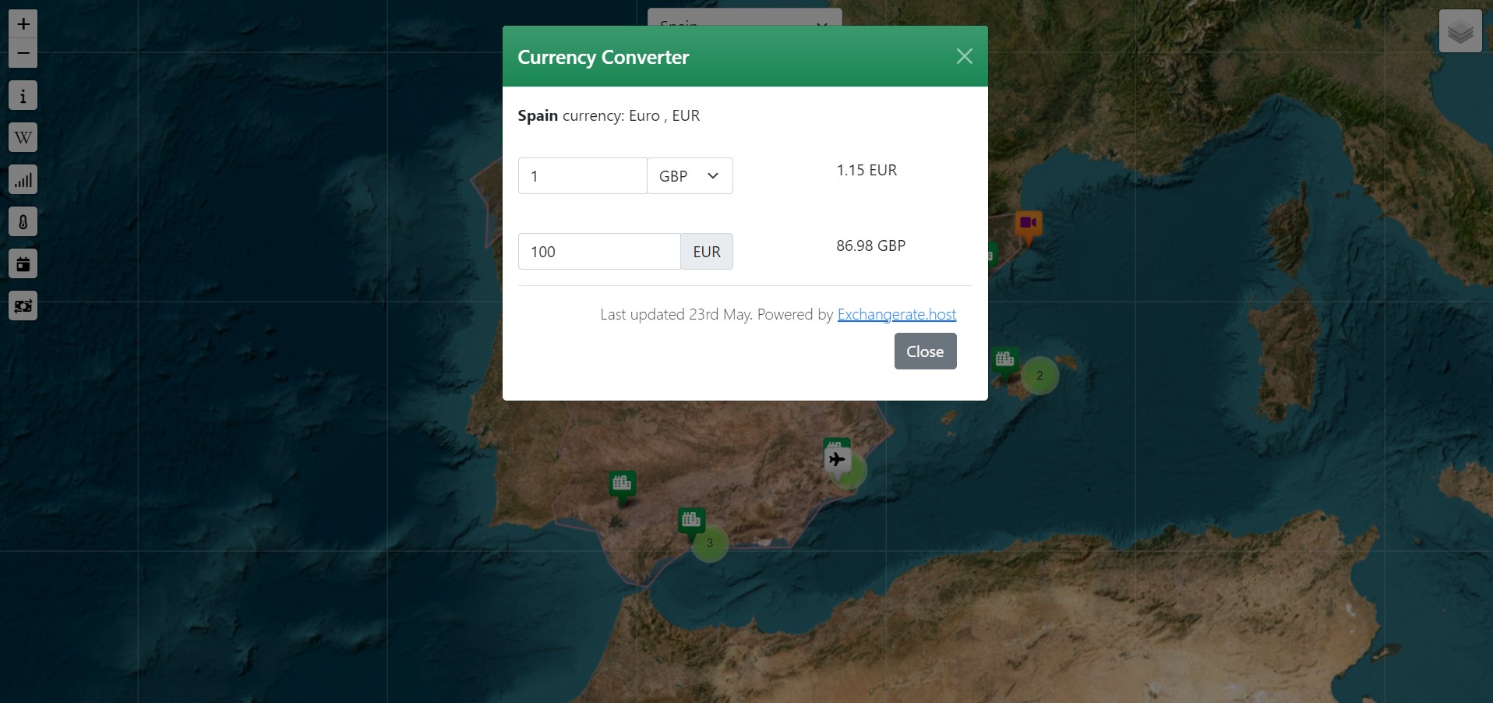Viewport: 1493px width, 703px height.
Task: Click the currency money button in sidebar
Action: (23, 306)
